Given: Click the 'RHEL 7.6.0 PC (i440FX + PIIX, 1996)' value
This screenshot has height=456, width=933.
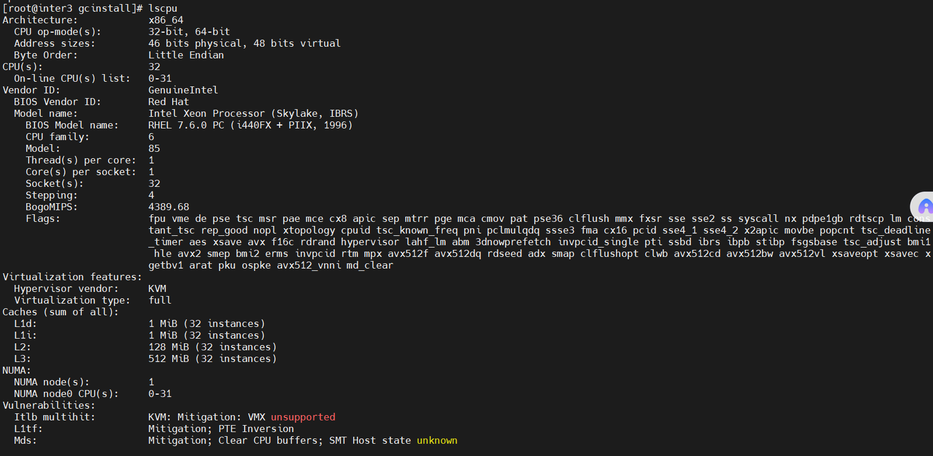Looking at the screenshot, I should pos(250,125).
